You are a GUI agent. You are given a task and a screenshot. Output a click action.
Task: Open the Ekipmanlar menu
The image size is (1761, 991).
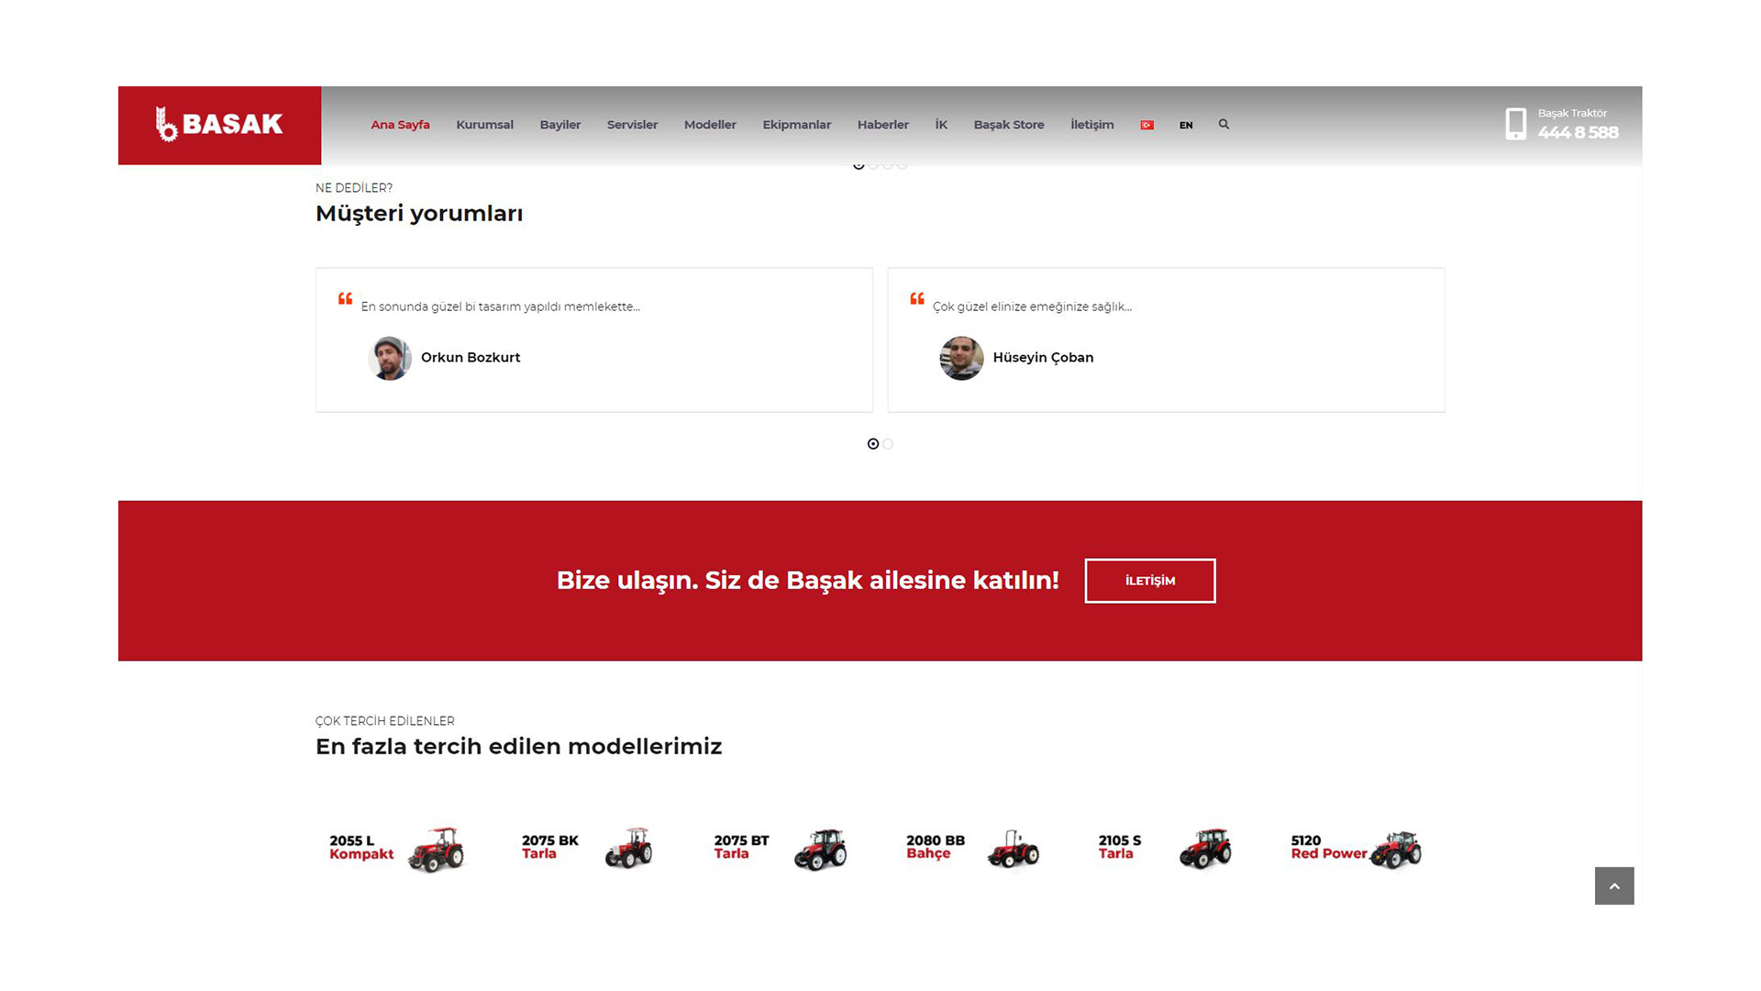click(x=796, y=125)
